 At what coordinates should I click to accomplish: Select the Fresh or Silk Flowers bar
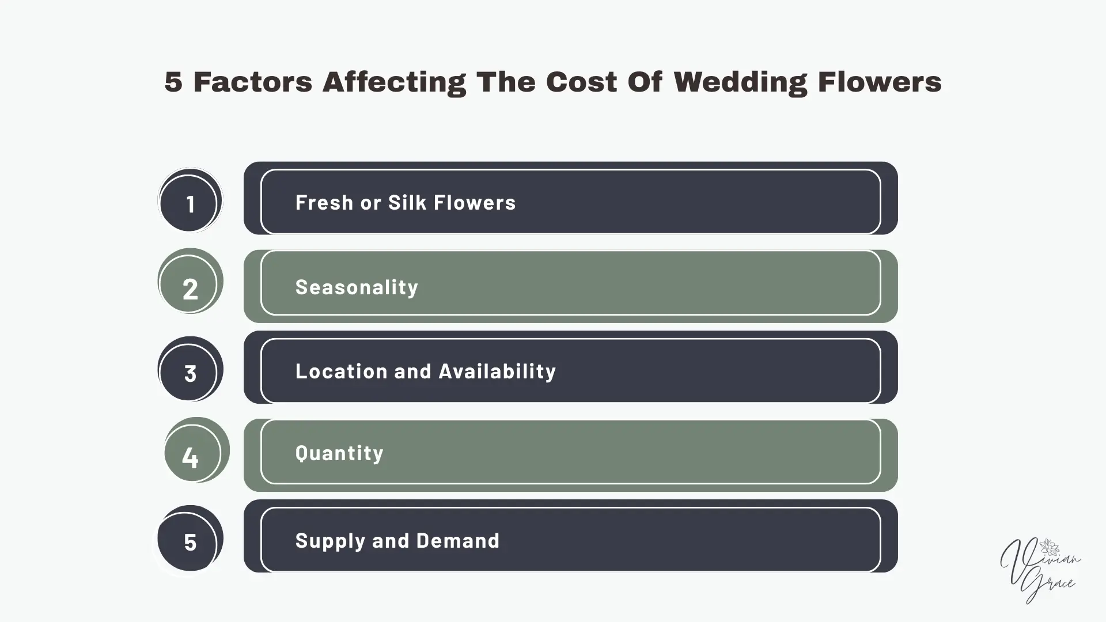(570, 202)
